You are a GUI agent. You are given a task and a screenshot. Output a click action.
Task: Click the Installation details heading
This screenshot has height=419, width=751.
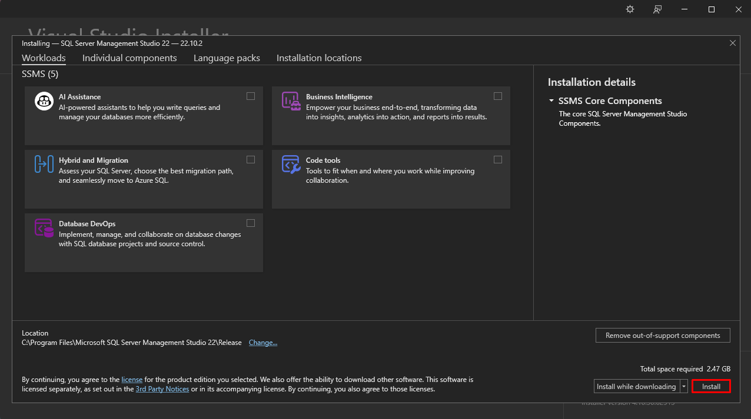tap(592, 82)
